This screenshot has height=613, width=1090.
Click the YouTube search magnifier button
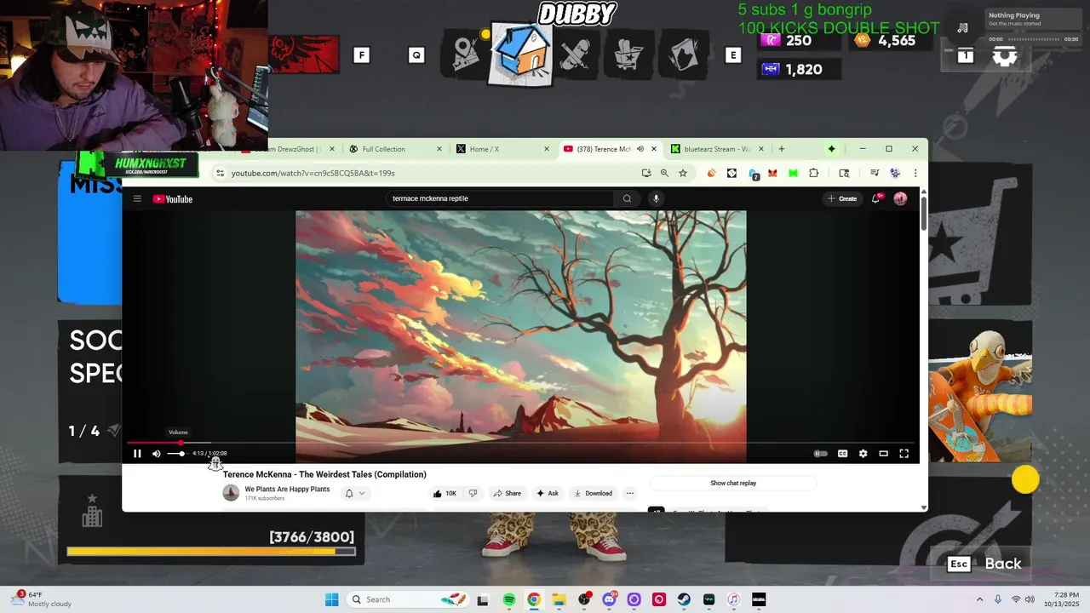[628, 198]
